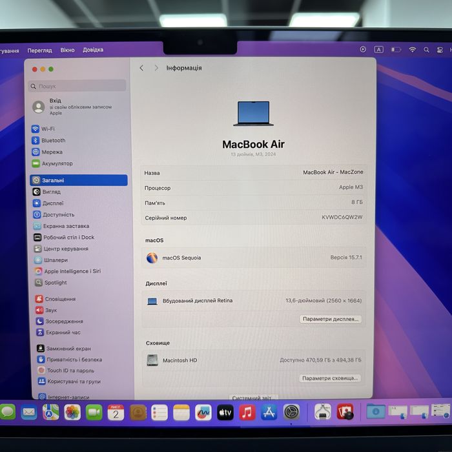Sign in with Apple account (Вхід)

(x=72, y=107)
